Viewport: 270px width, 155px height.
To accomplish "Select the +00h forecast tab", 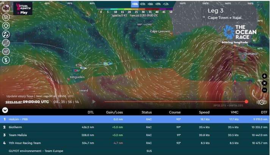I will coord(135,4).
